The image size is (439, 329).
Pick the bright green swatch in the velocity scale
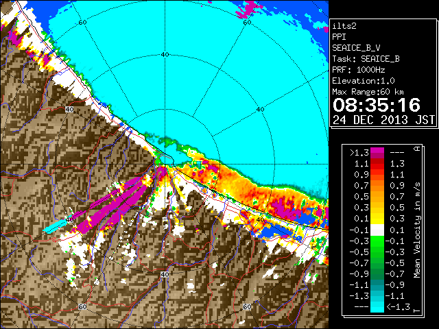point(377,241)
